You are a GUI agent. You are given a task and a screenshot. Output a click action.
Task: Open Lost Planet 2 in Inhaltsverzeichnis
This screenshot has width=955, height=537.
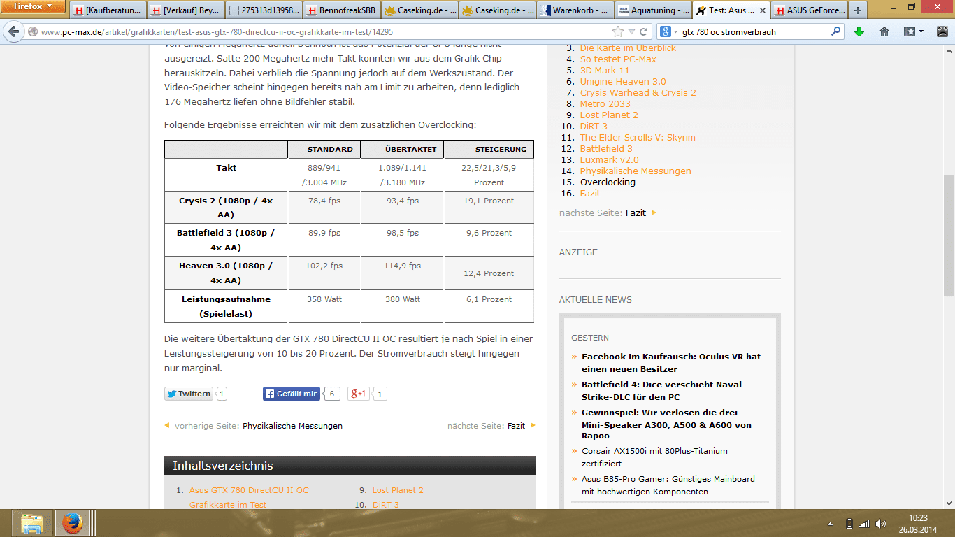point(398,490)
